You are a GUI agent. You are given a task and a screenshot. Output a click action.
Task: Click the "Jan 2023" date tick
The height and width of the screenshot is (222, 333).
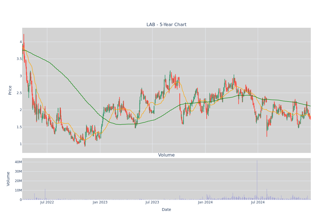pyautogui.click(x=100, y=202)
